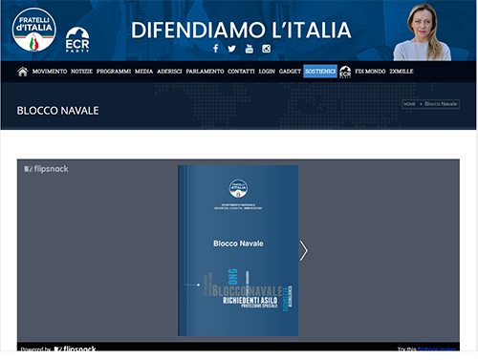This screenshot has width=478, height=360.
Task: Open the Twitter bird icon link
Action: [232, 49]
